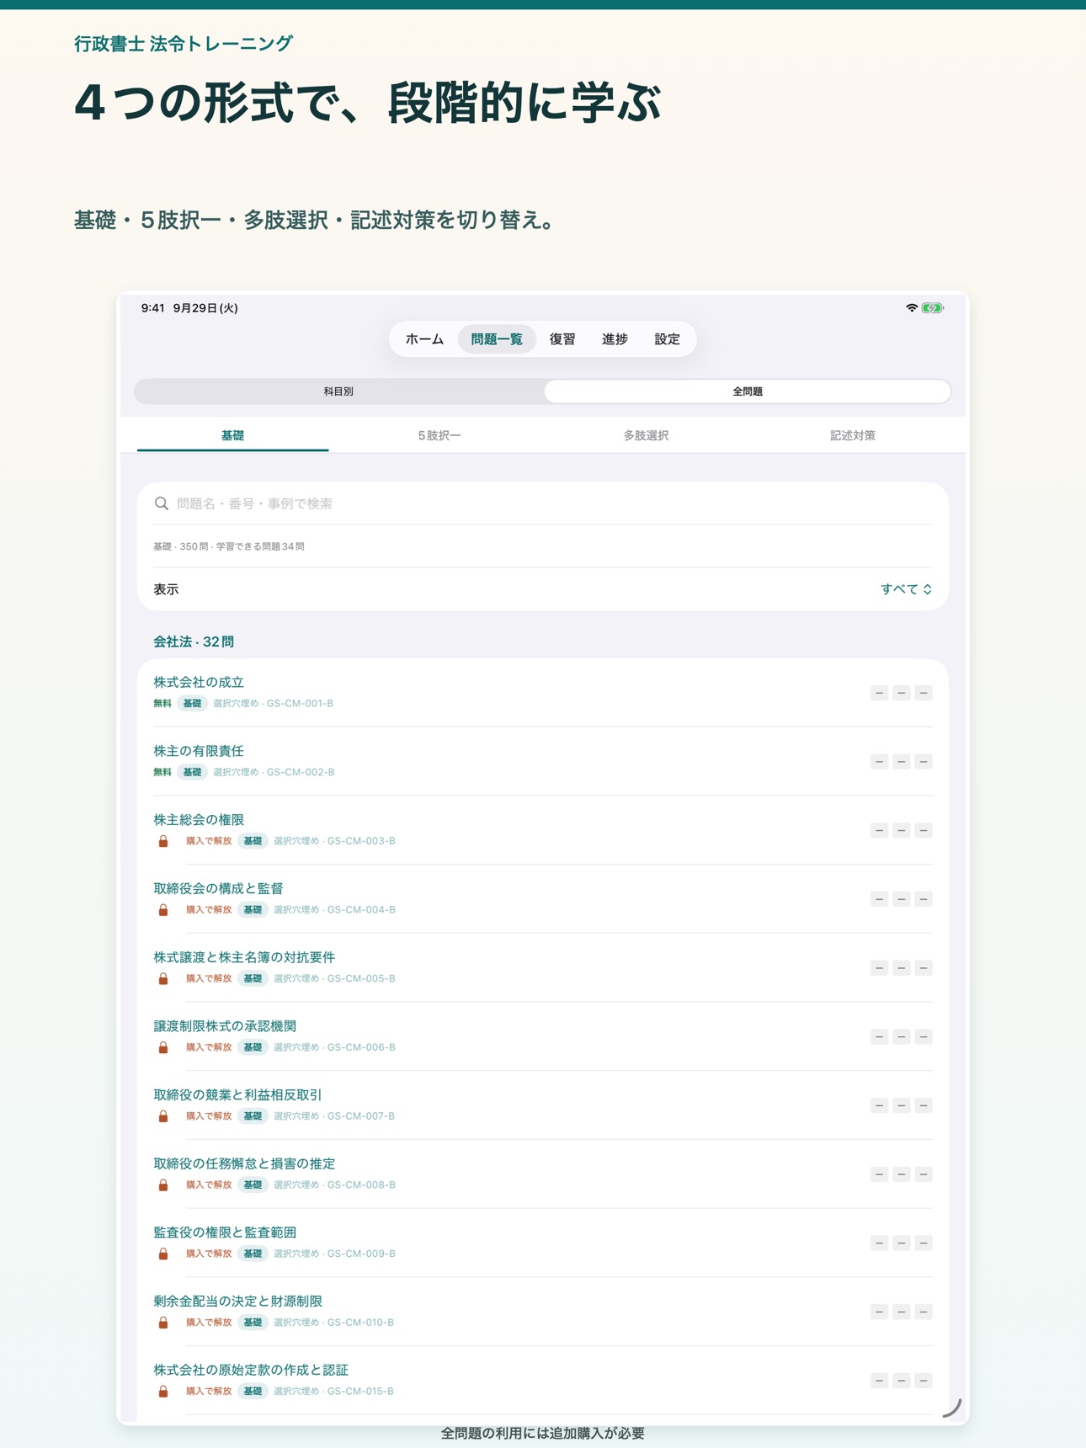This screenshot has height=1448, width=1086.
Task: Click 購入で解放 label on GS-CM-003-B row
Action: point(208,841)
